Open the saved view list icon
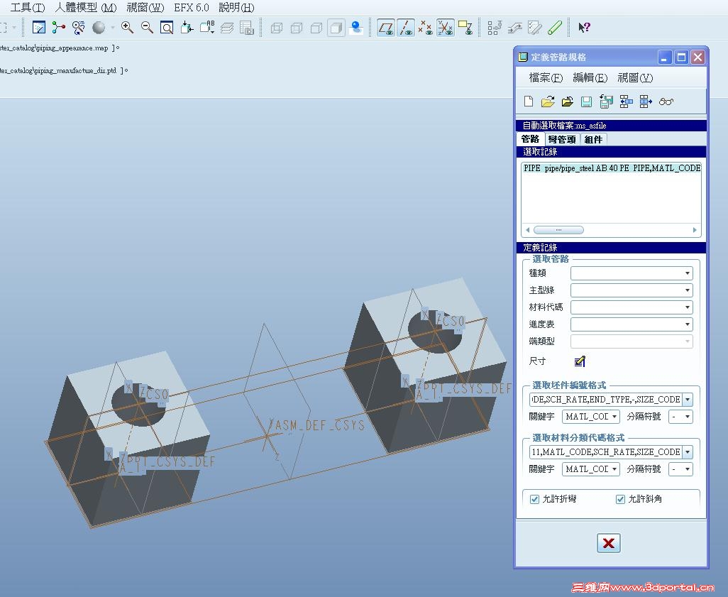 coord(206,28)
